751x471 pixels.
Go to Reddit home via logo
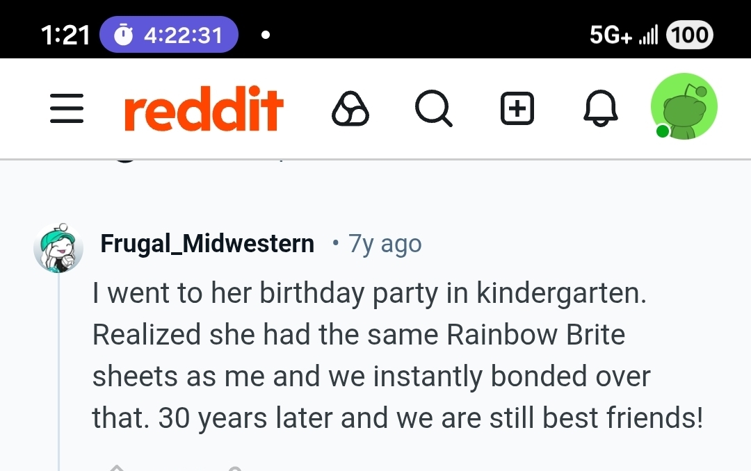click(204, 110)
